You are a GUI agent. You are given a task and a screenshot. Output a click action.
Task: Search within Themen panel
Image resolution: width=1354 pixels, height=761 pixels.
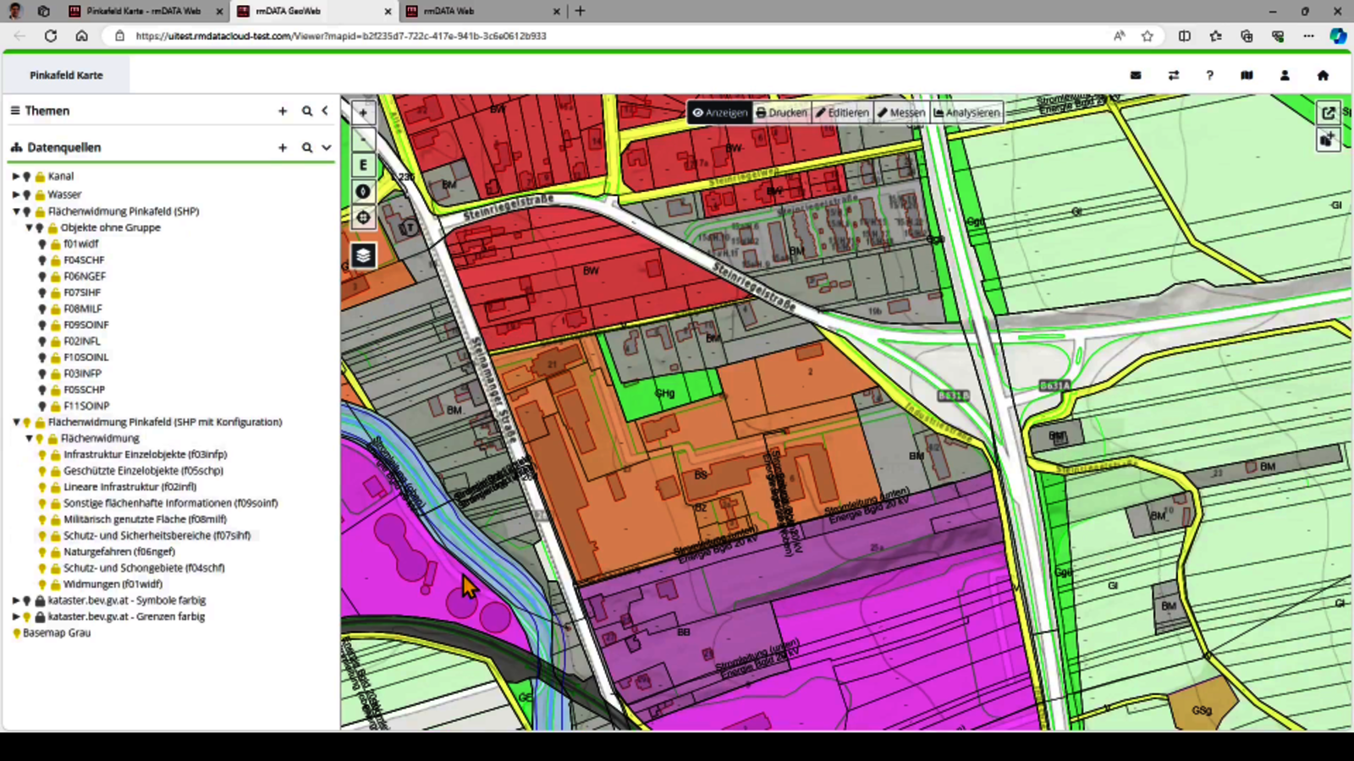[307, 111]
